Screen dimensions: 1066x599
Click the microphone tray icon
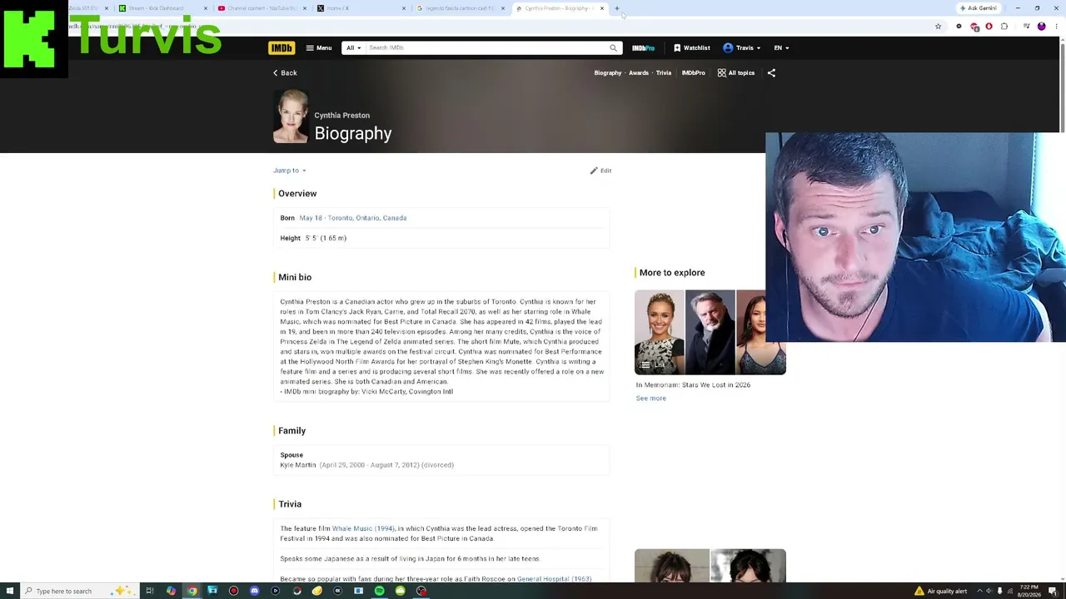[999, 592]
